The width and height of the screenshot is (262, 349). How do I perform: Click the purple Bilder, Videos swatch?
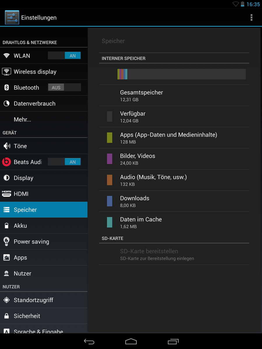click(109, 159)
